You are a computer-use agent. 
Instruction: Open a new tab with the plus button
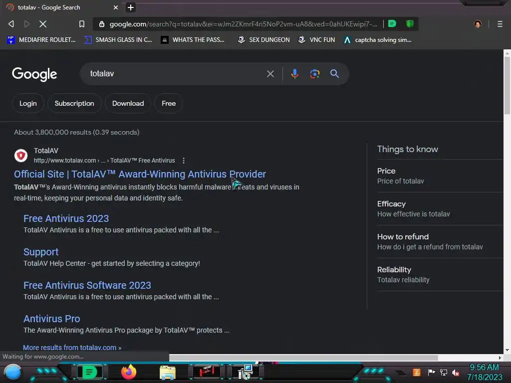(x=131, y=7)
